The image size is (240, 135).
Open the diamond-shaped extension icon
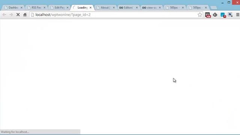pos(215,15)
